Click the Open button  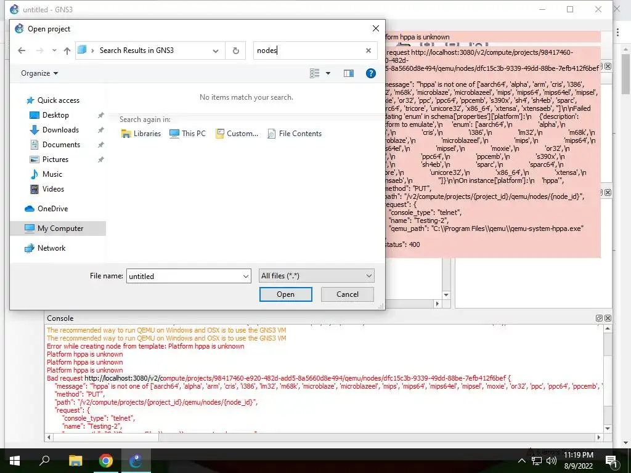(x=286, y=294)
